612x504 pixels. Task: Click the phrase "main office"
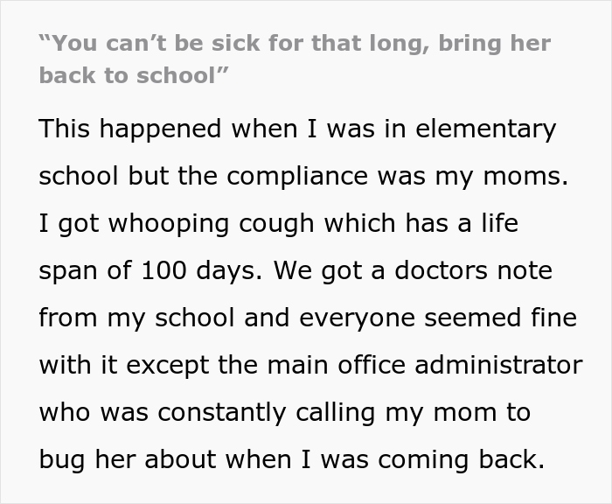311,365
